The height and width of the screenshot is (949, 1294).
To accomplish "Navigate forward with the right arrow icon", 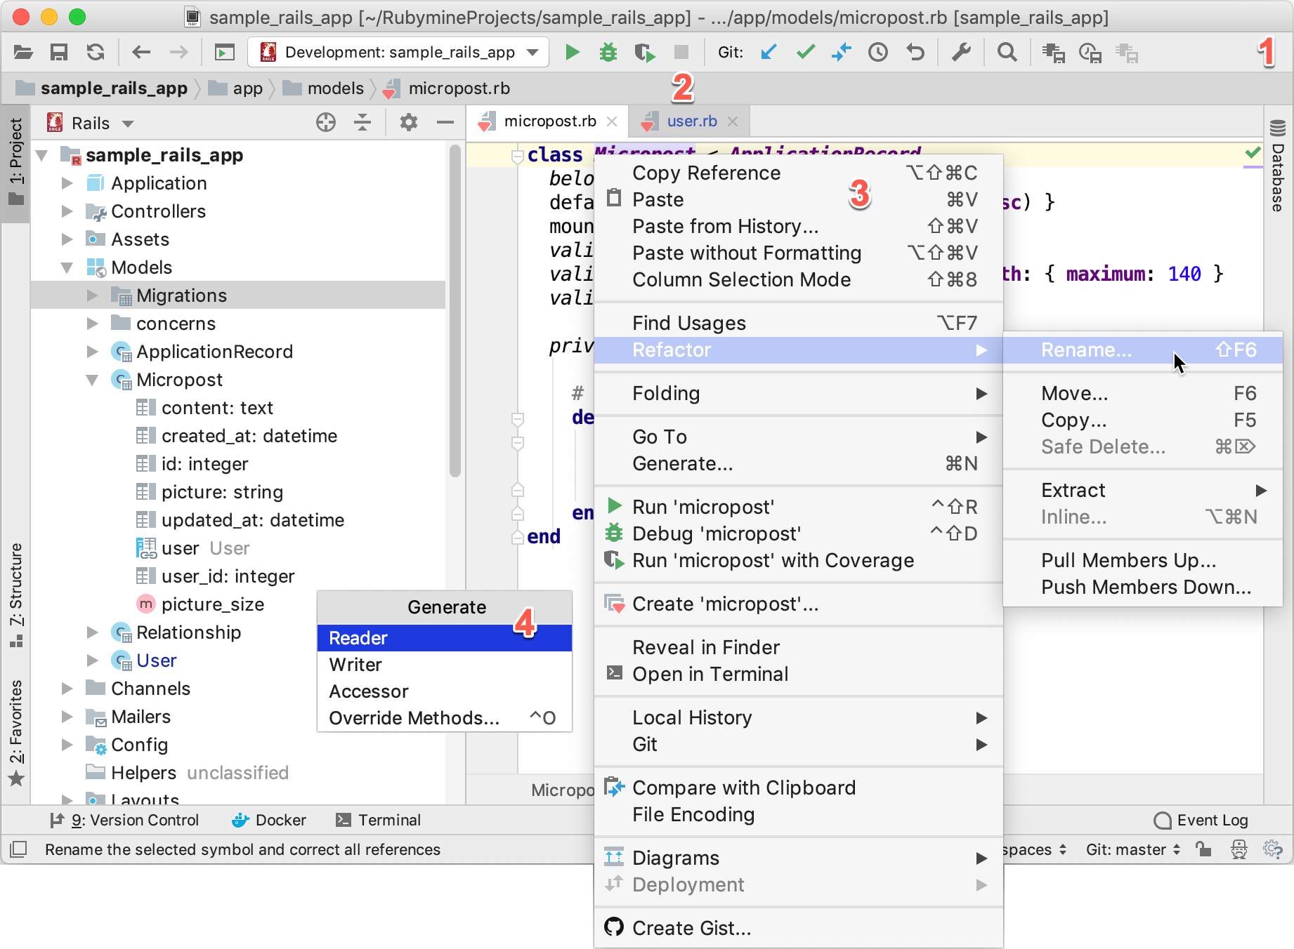I will (178, 52).
